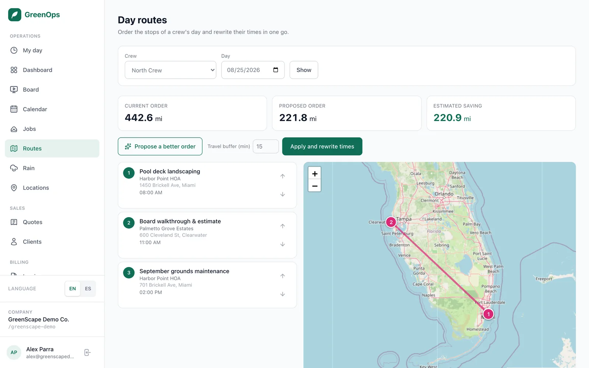Image resolution: width=589 pixels, height=368 pixels.
Task: Zoom out on the map
Action: coord(315,186)
